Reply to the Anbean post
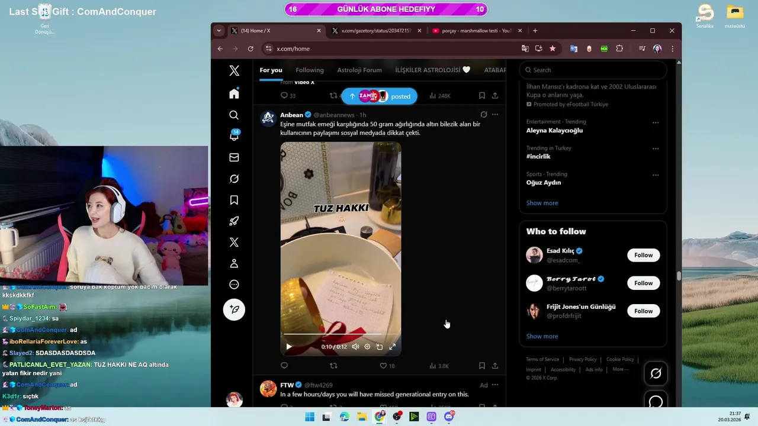 click(x=284, y=366)
